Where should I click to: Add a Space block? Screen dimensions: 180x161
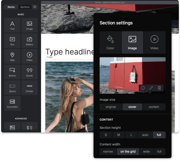point(12,88)
